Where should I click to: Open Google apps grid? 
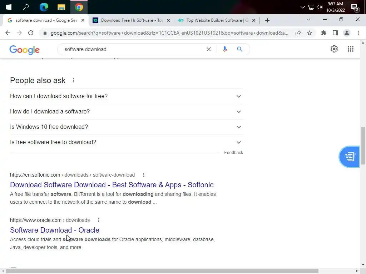[x=350, y=49]
